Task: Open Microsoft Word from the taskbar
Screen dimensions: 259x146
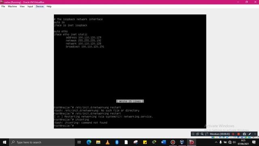Action: 163,142
